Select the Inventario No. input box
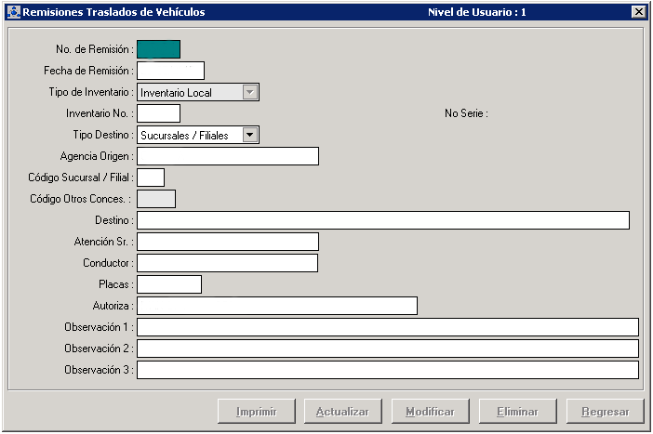Viewport: 653px width, 434px height. (158, 113)
